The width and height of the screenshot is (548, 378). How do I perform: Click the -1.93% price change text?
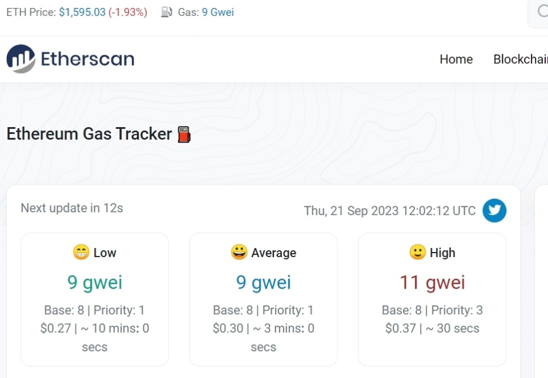(128, 12)
